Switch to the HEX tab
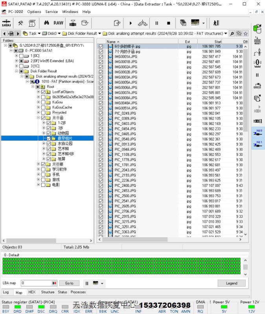 coord(32,292)
